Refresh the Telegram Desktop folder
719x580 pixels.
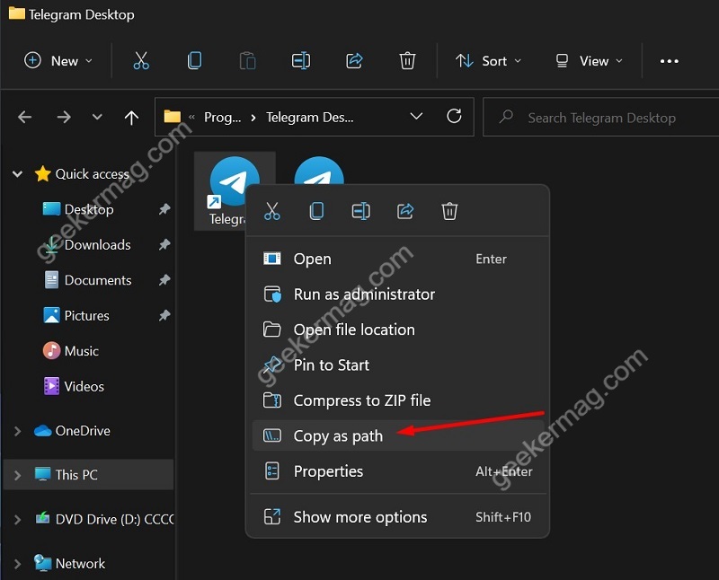pyautogui.click(x=454, y=116)
